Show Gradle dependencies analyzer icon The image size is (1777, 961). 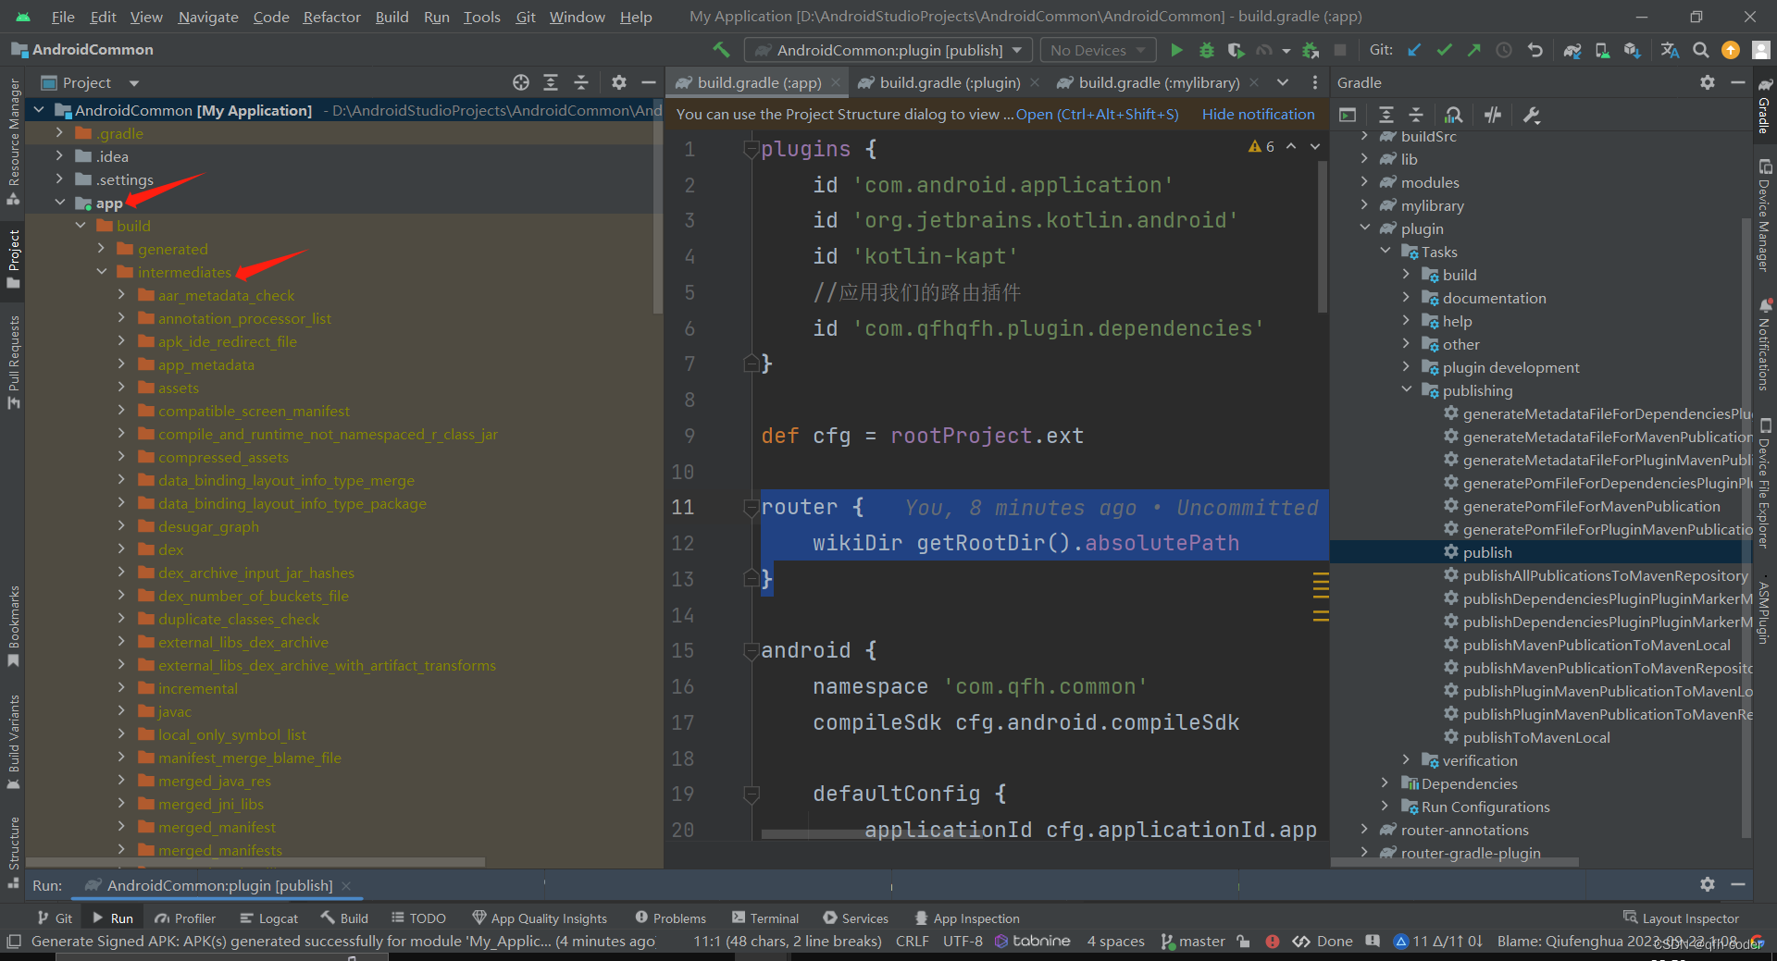pos(1454,115)
